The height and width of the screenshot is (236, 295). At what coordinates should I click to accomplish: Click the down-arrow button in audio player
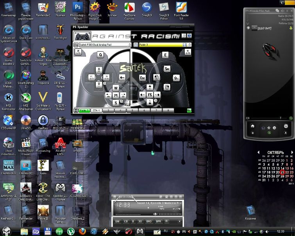(179, 221)
